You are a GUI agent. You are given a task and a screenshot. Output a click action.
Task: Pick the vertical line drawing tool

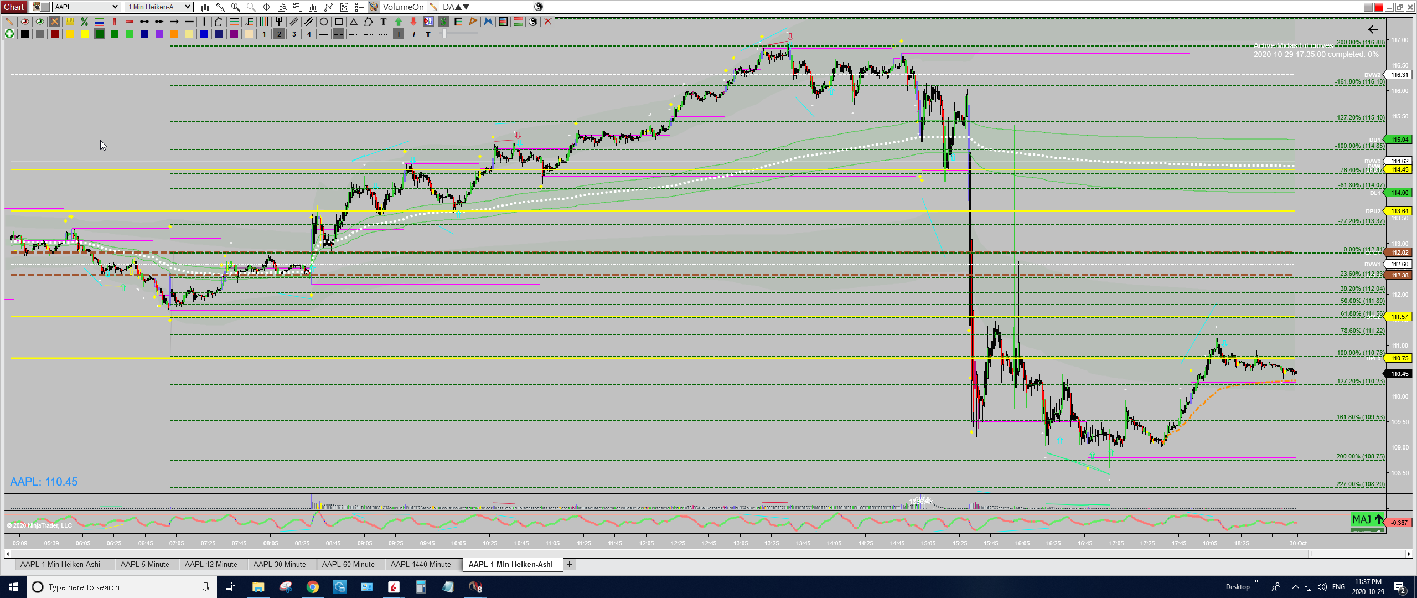(204, 22)
